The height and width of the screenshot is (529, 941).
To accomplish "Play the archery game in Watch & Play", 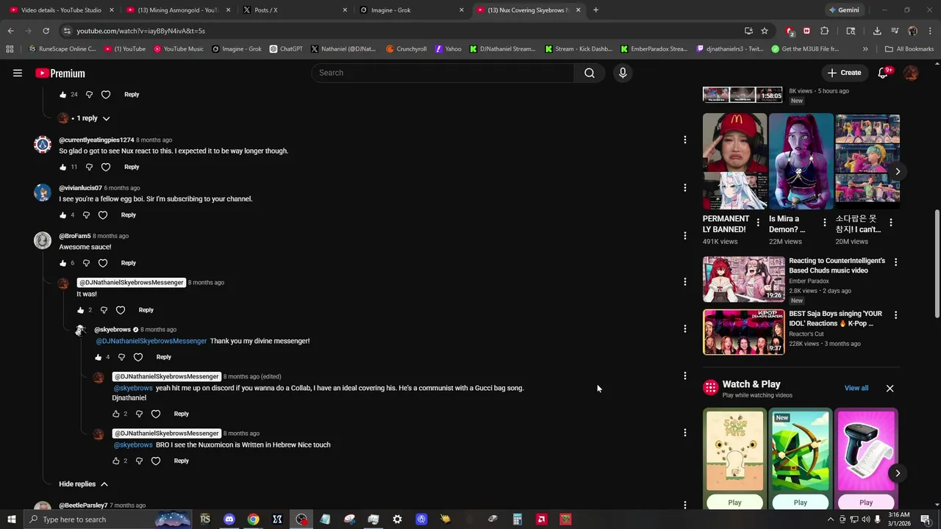I will click(x=800, y=503).
